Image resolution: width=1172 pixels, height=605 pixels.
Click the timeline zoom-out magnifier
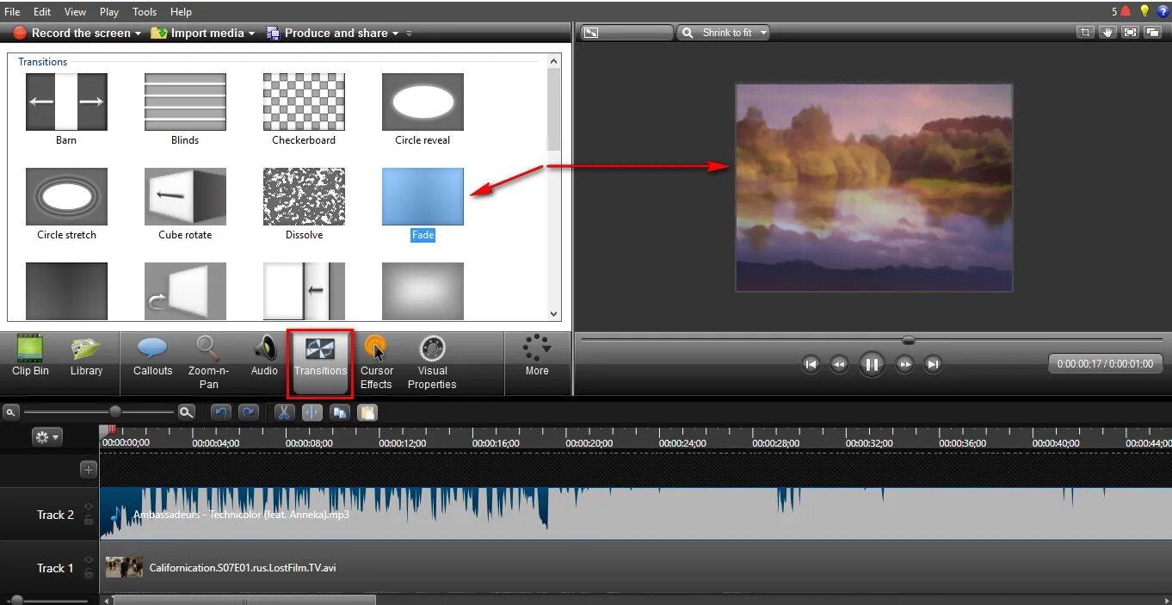tap(10, 412)
